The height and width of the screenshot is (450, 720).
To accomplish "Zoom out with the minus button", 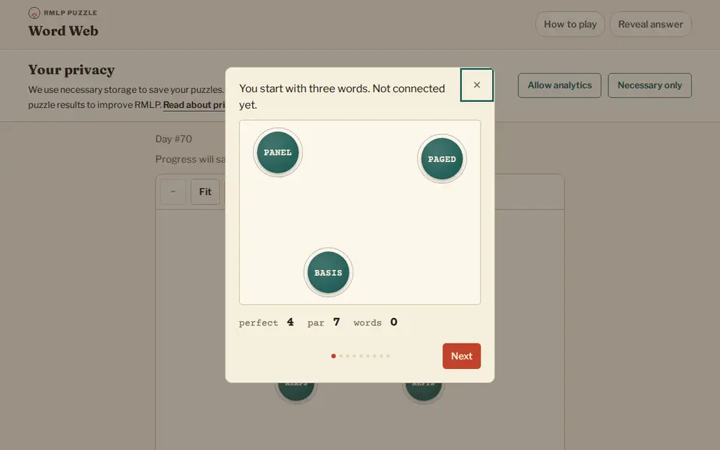I will coord(172,191).
